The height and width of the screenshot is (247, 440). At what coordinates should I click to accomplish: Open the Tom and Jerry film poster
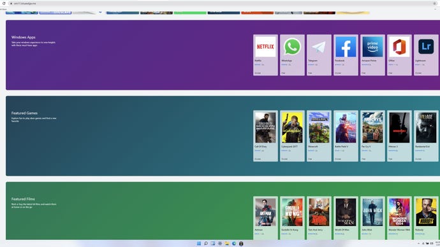click(319, 212)
